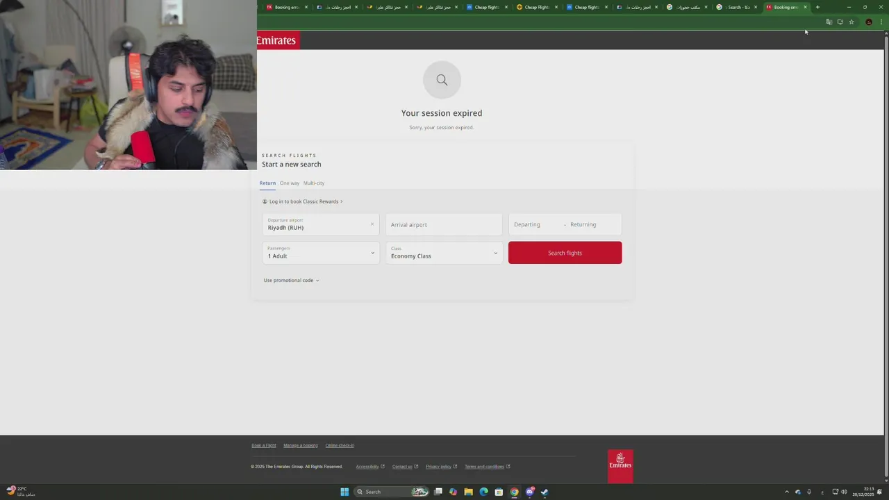Open Task View on the taskbar
889x500 pixels.
[438, 492]
